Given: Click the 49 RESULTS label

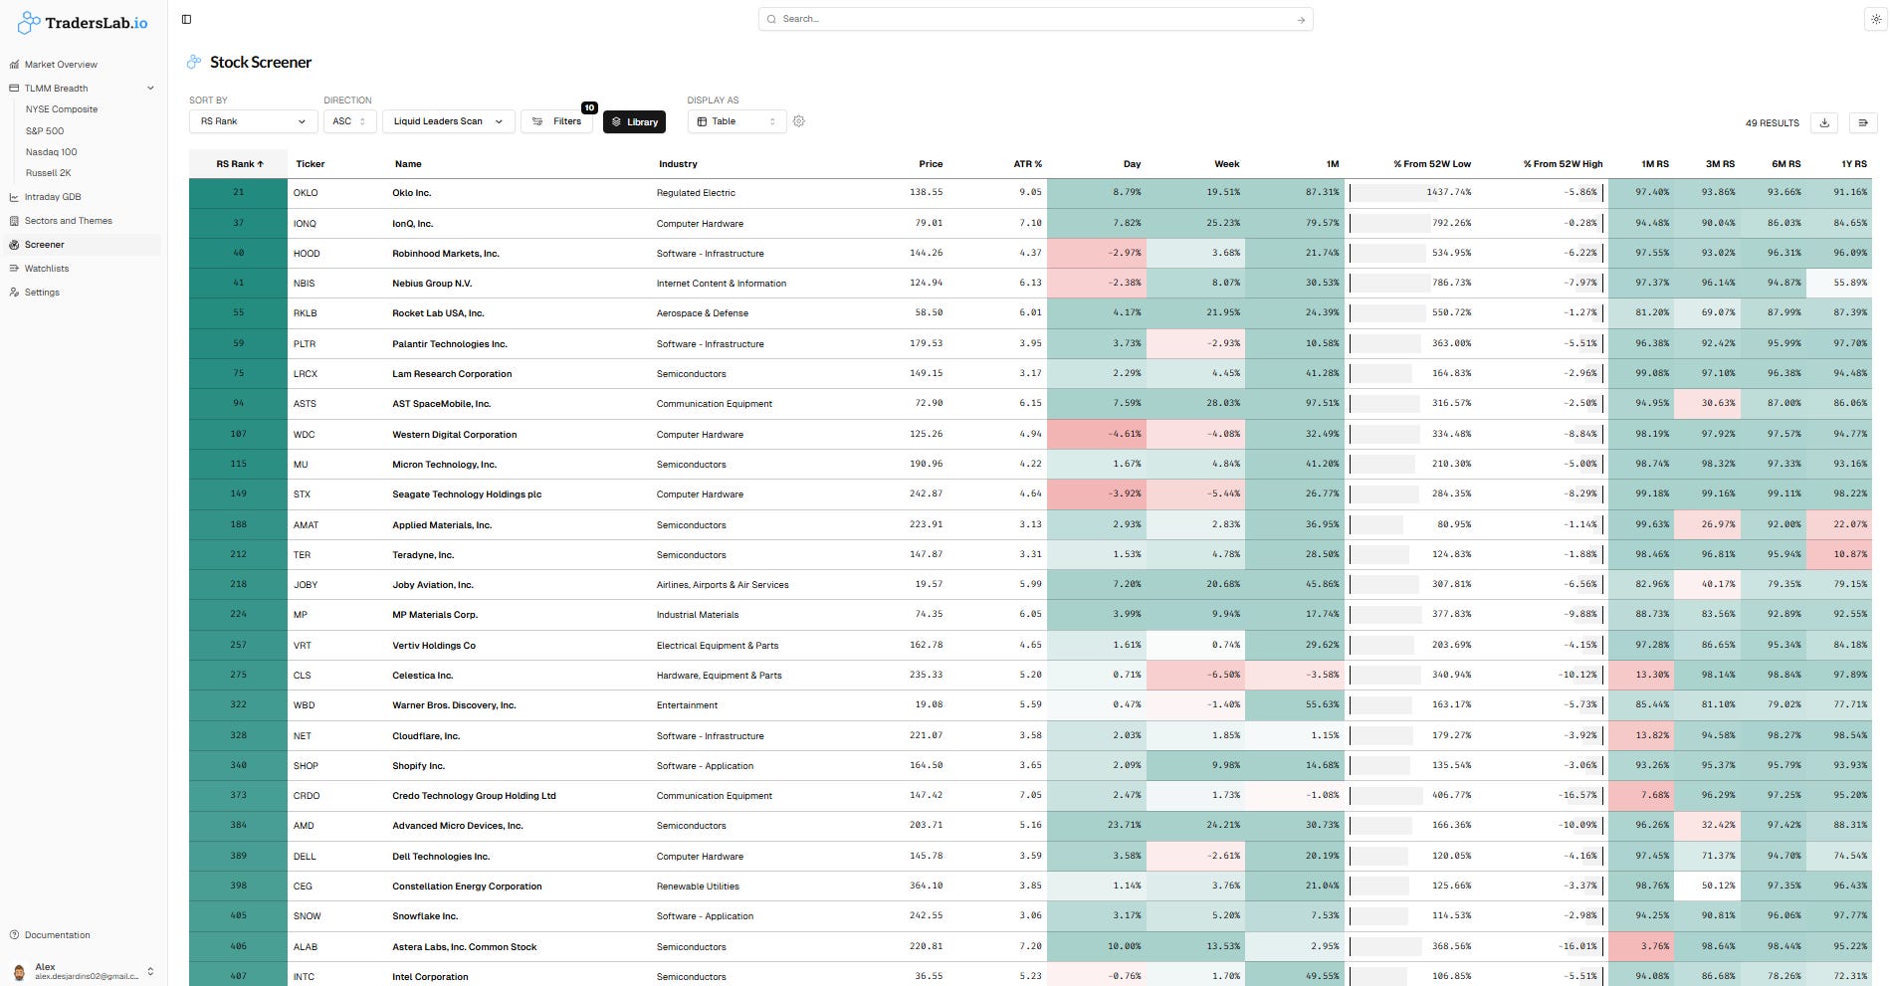Looking at the screenshot, I should [x=1772, y=123].
